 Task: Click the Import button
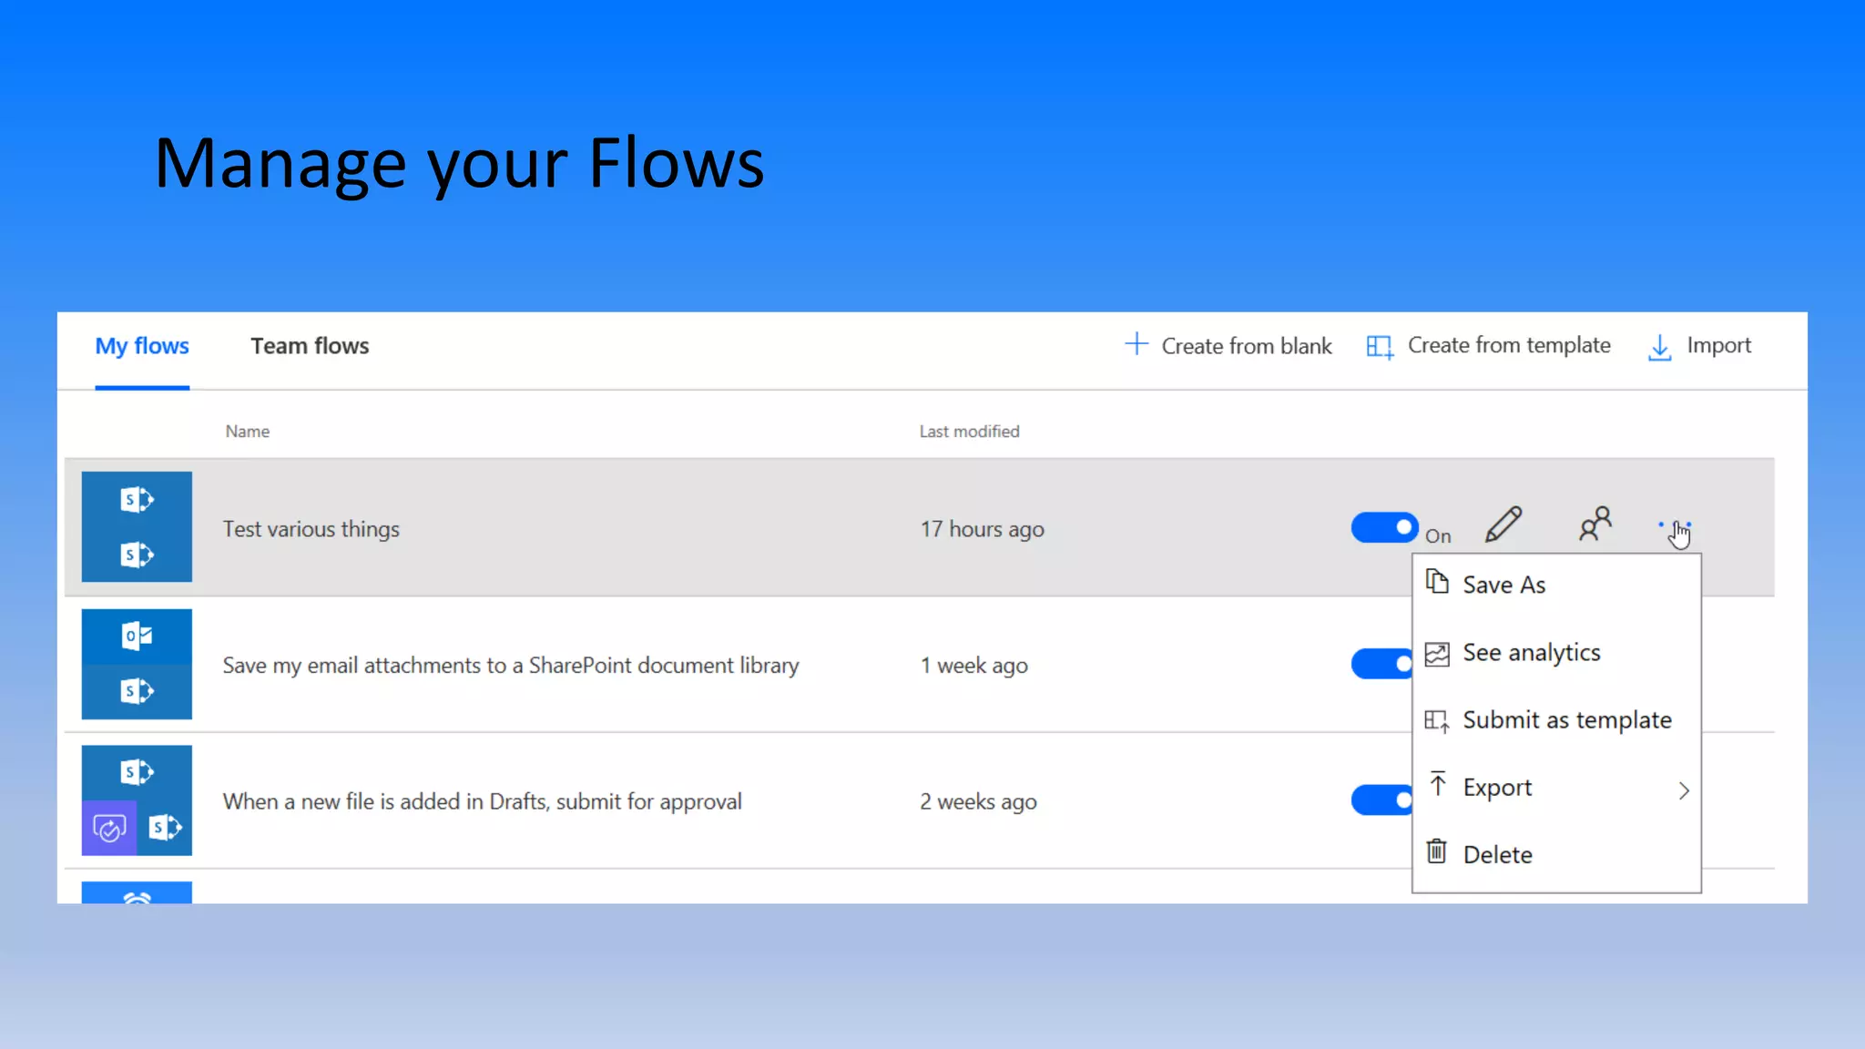pyautogui.click(x=1718, y=345)
